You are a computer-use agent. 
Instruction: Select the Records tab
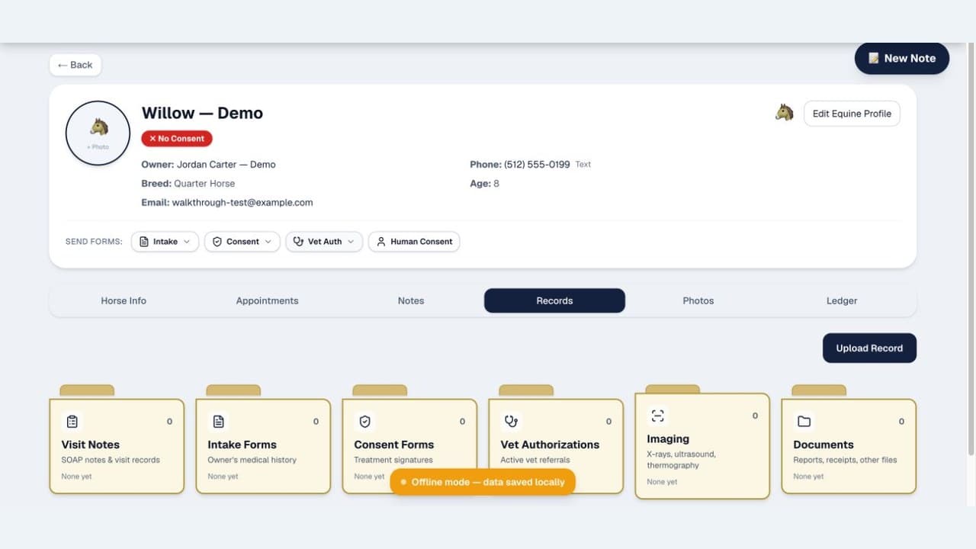click(x=554, y=300)
